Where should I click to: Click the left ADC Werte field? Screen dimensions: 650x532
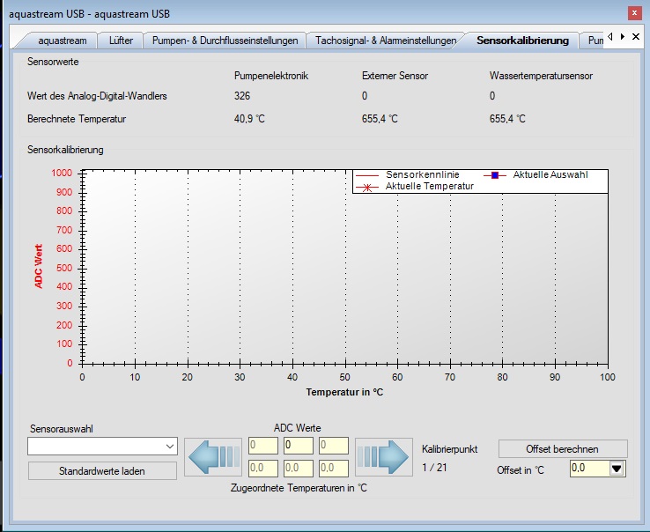[263, 446]
